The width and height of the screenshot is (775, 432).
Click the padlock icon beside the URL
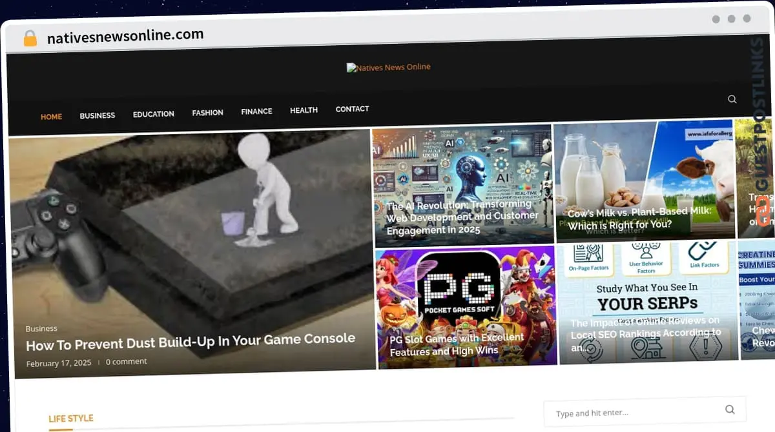(x=30, y=39)
